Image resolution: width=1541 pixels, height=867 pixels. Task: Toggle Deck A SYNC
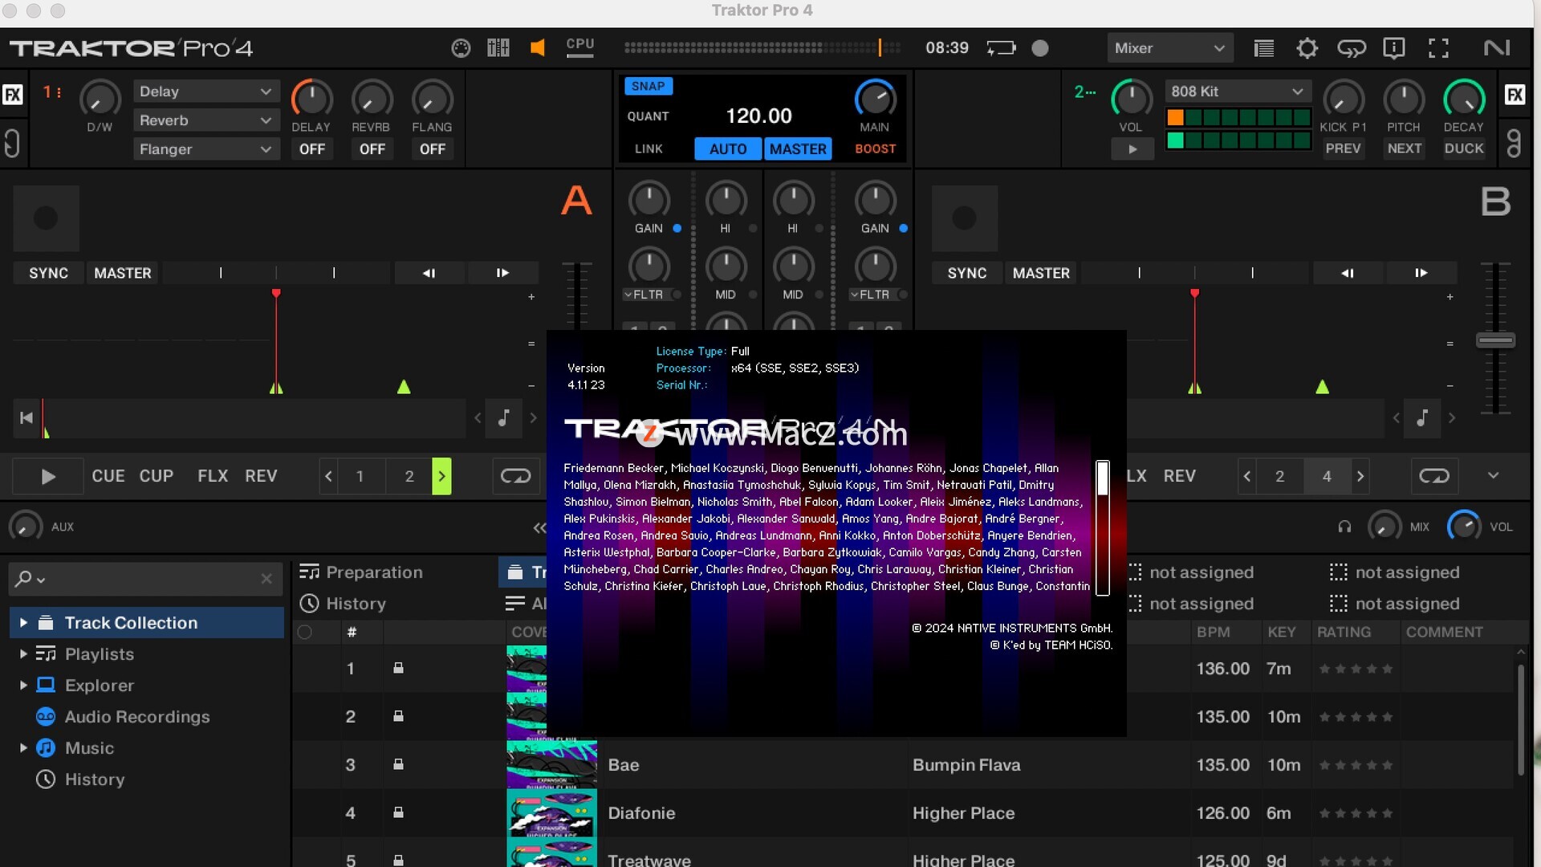pyautogui.click(x=48, y=273)
